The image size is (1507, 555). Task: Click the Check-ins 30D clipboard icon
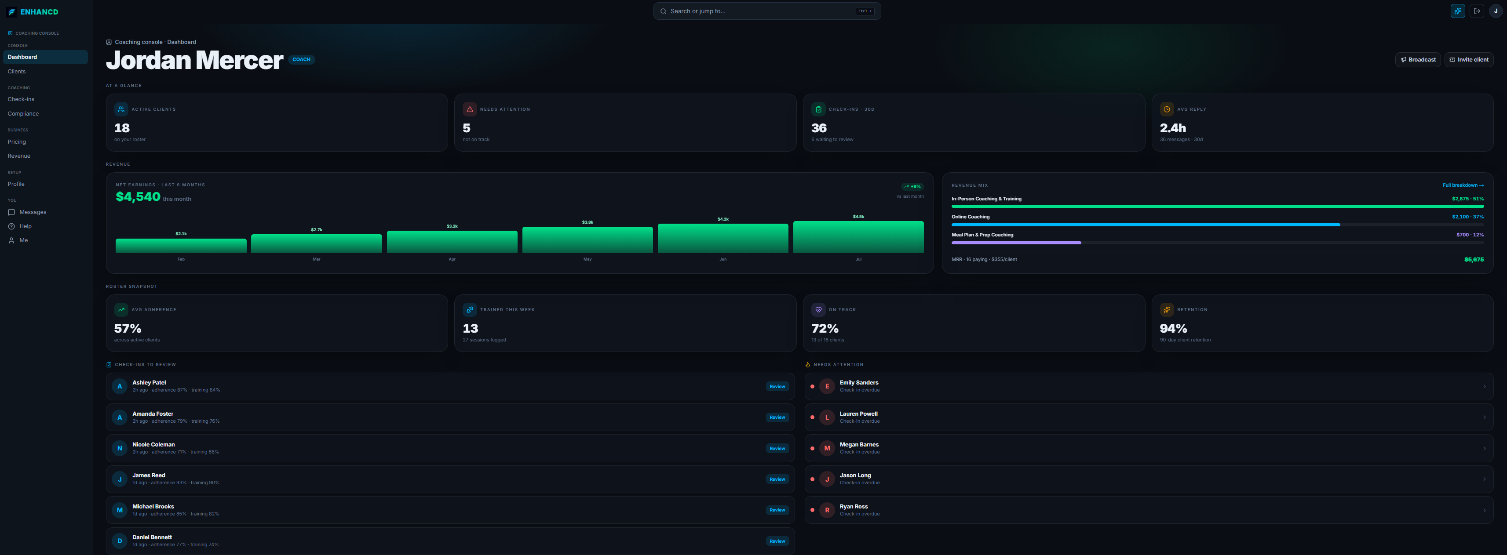coord(818,109)
